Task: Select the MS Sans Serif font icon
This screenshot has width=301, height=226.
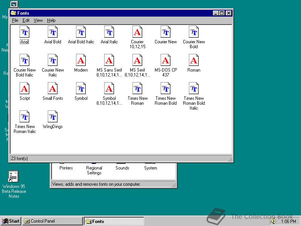Action: pos(109,60)
